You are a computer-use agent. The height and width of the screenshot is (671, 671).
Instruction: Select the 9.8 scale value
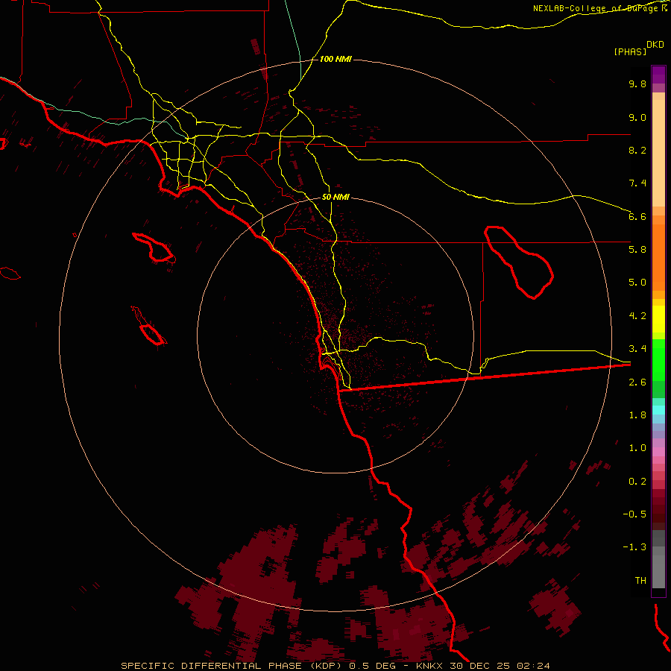point(637,84)
